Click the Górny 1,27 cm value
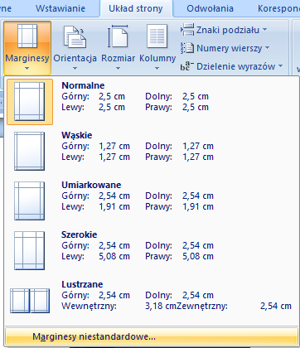The height and width of the screenshot is (348, 300). [x=114, y=146]
